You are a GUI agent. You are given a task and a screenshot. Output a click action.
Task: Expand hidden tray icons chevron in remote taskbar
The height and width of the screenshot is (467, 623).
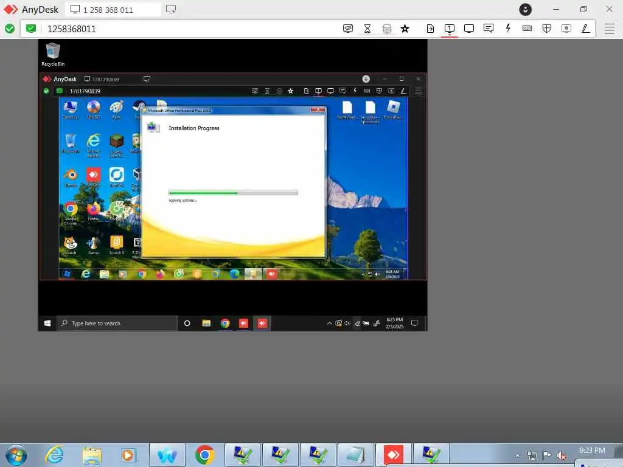coord(329,323)
